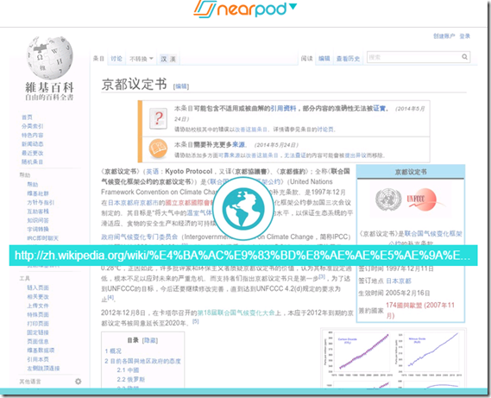Click the 引用资料 link in notice box
The image size is (491, 398).
click(x=283, y=109)
